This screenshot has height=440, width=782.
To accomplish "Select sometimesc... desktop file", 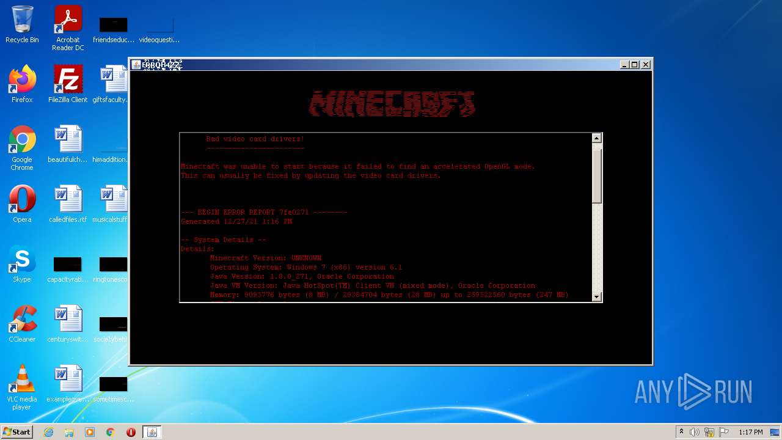I will [x=114, y=389].
